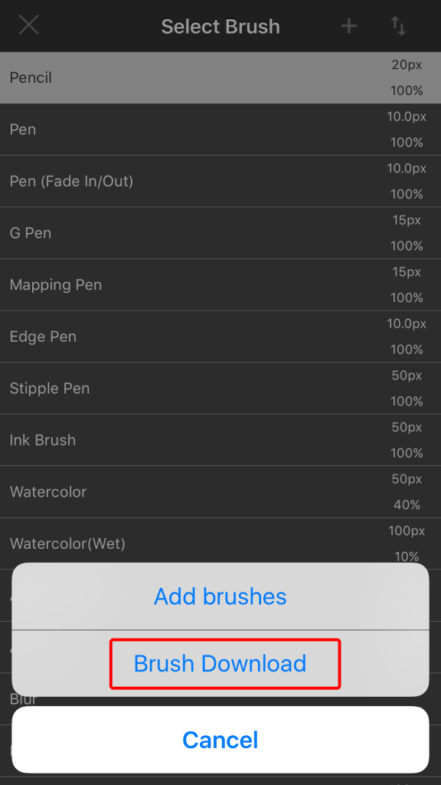Select the Ink Brush entry
The image size is (441, 785).
tap(220, 440)
